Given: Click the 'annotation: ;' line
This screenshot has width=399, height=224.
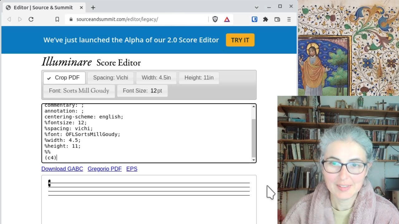Looking at the screenshot, I should point(64,111).
